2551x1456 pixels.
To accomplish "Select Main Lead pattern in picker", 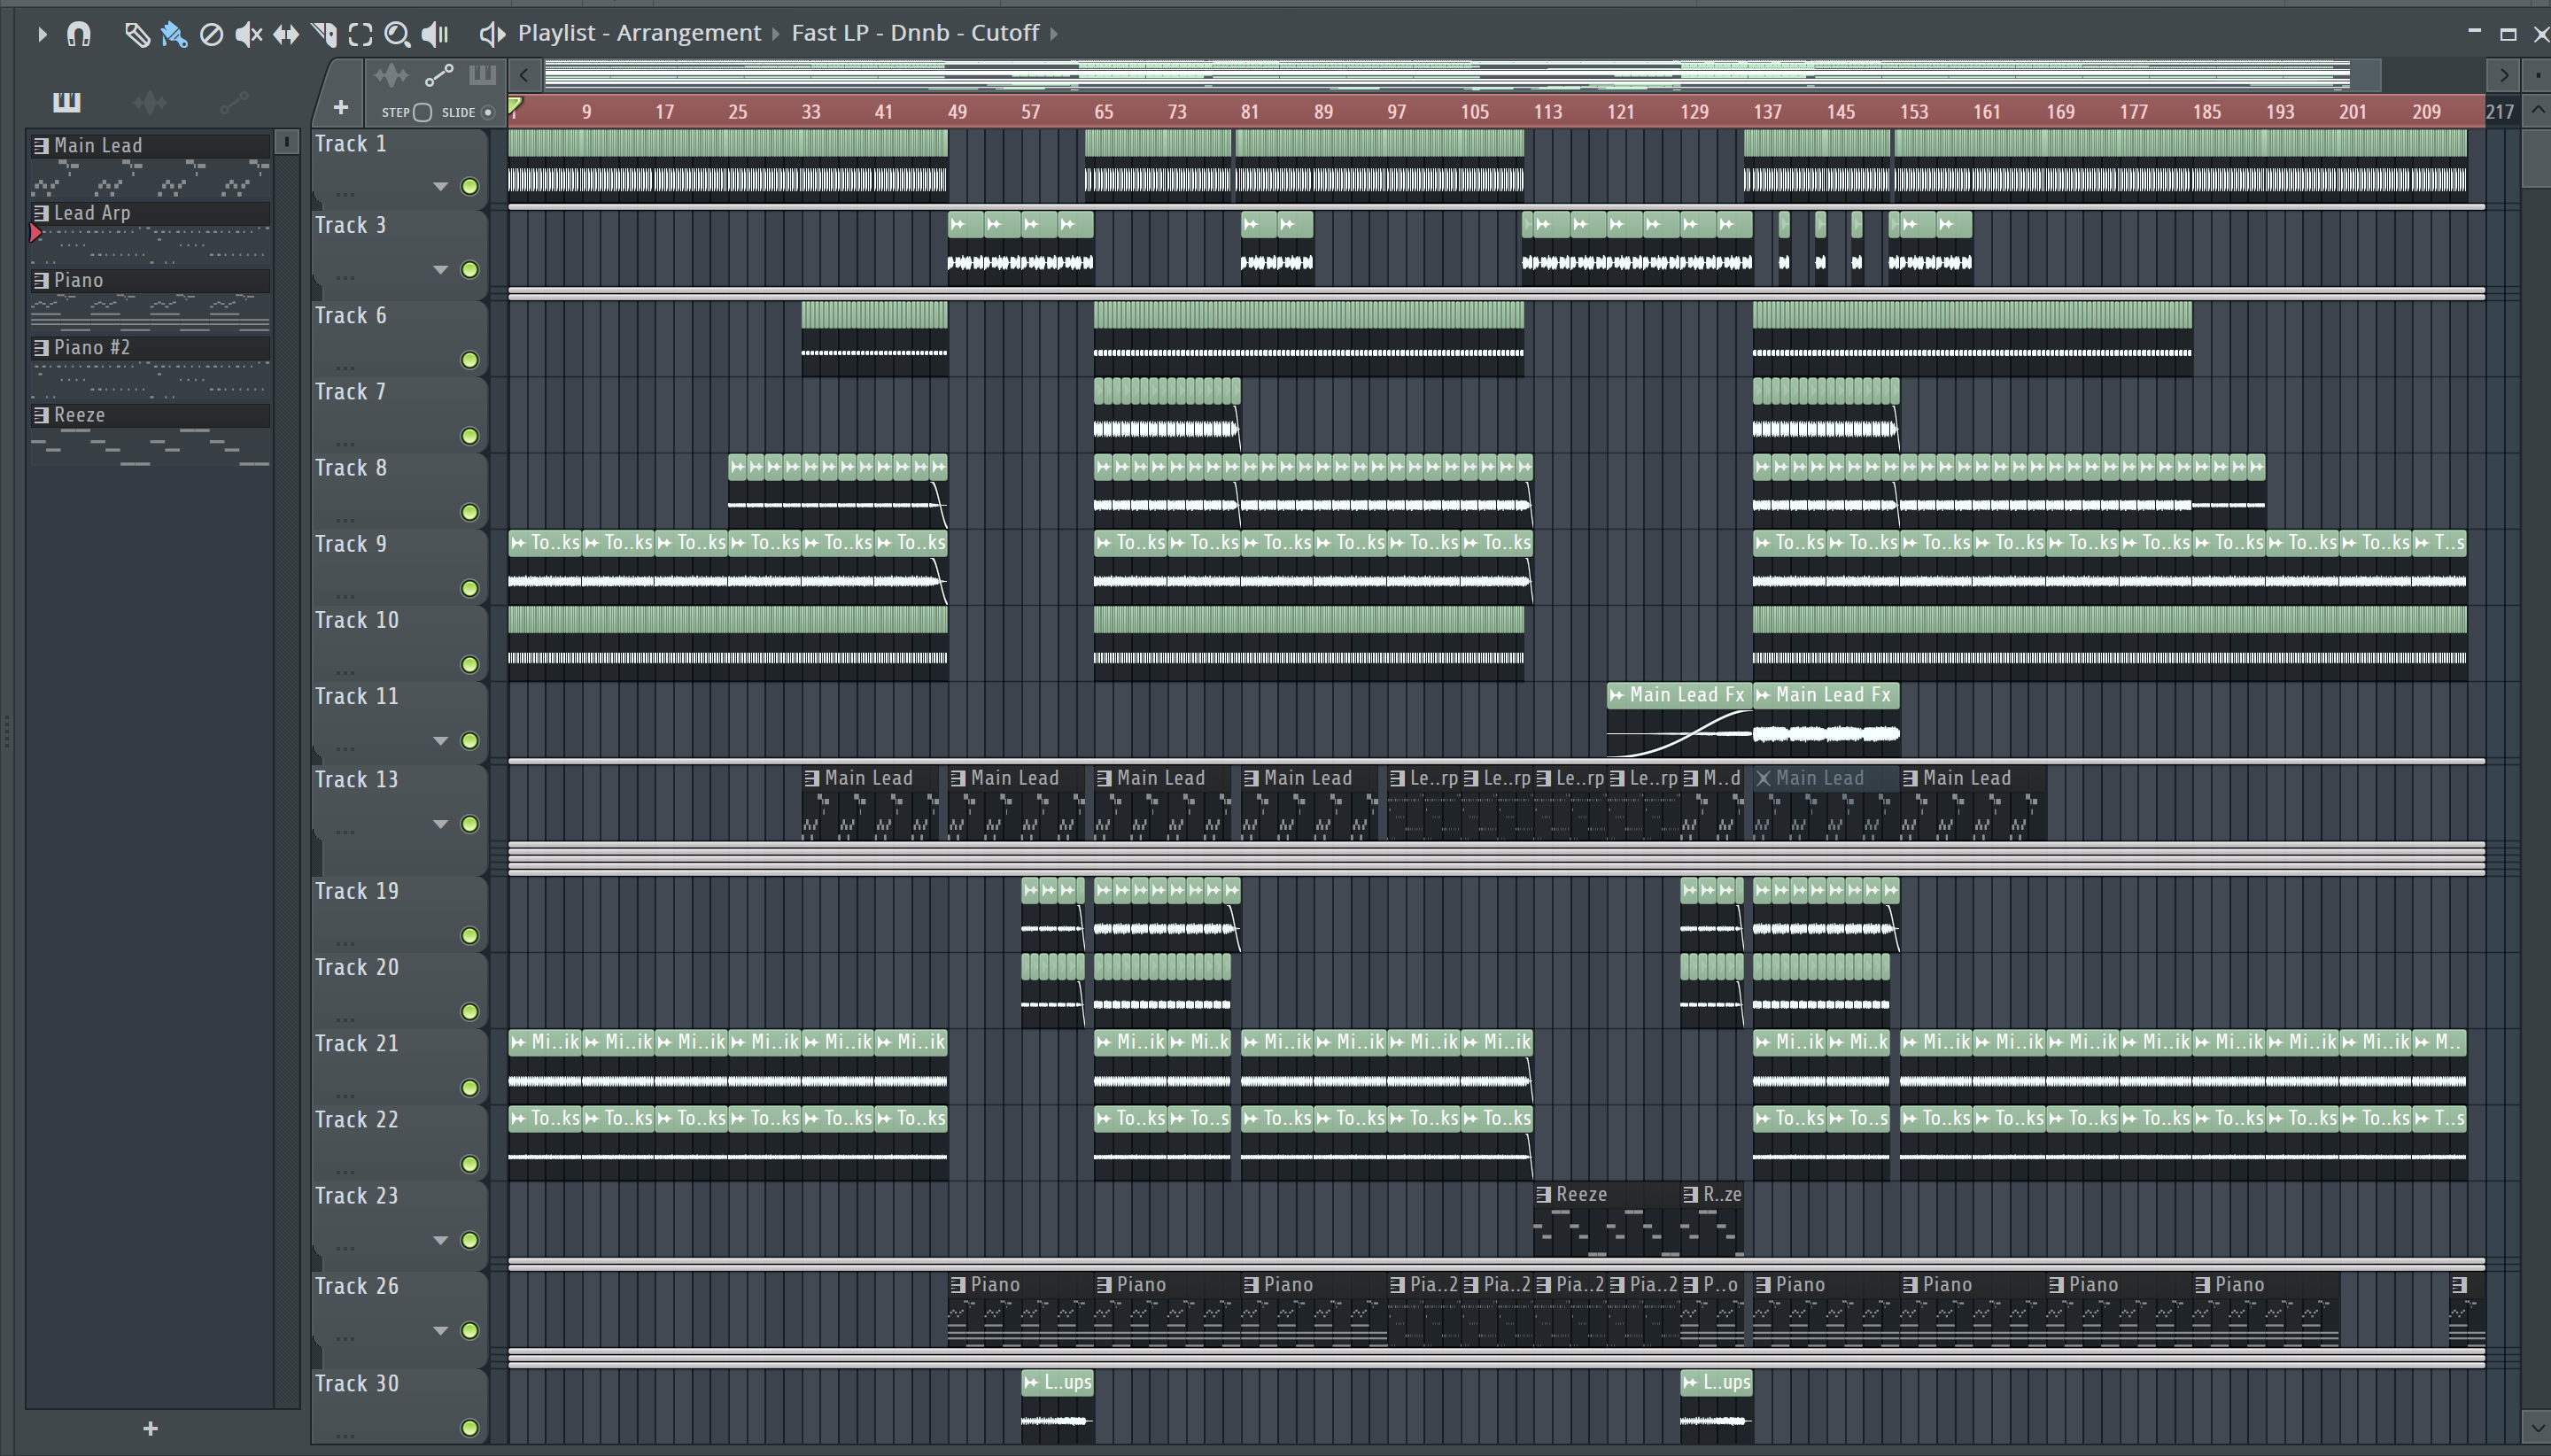I will pos(150,146).
